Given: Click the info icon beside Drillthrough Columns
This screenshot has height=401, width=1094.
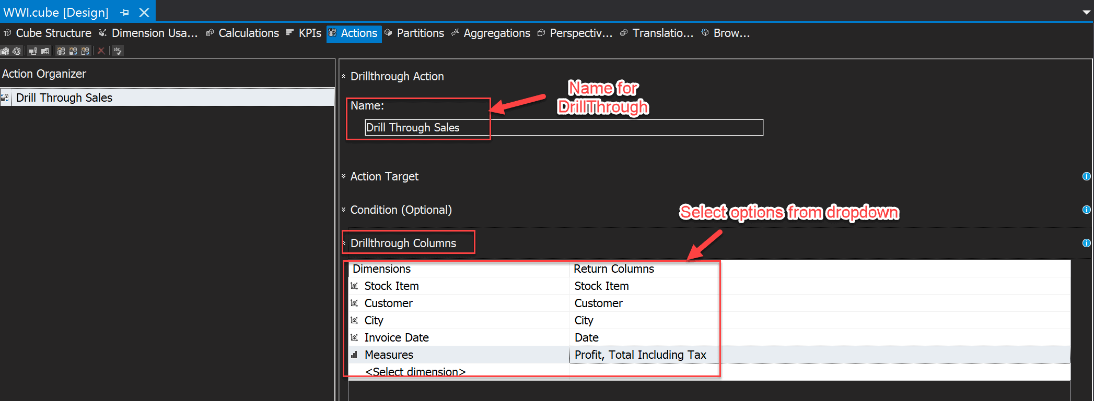Looking at the screenshot, I should [x=1086, y=243].
